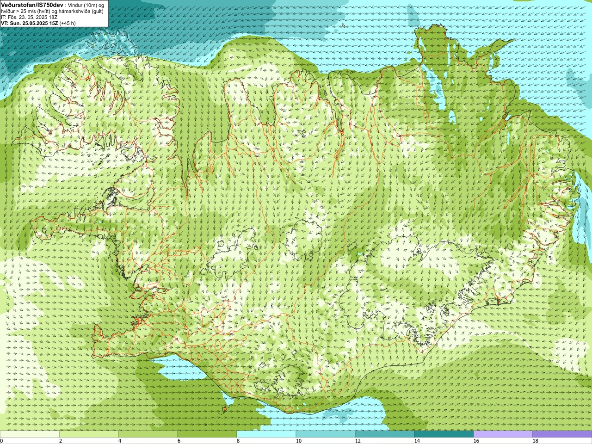Select the "16" tick label on the scale
Image resolution: width=592 pixels, height=444 pixels.
point(476,441)
